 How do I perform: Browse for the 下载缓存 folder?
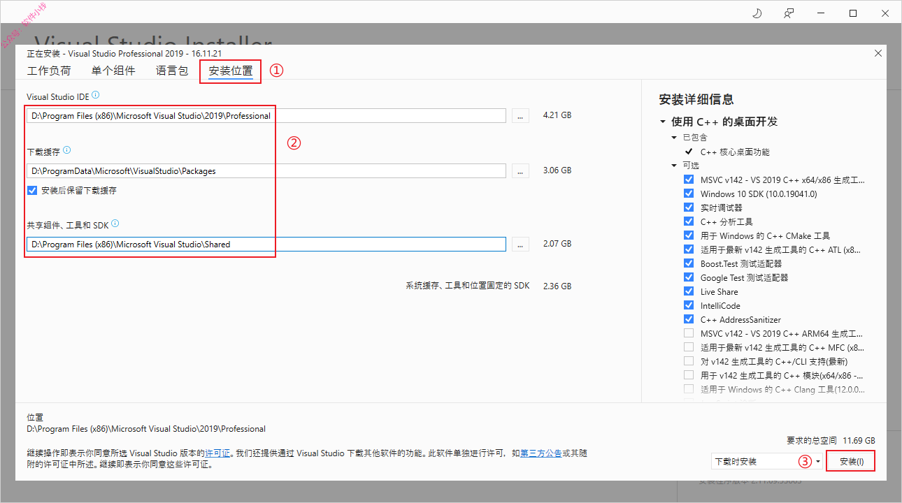[x=521, y=170]
